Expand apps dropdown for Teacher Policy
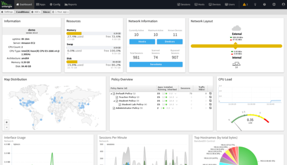This screenshot has height=165, width=287. pyautogui.click(x=176, y=97)
